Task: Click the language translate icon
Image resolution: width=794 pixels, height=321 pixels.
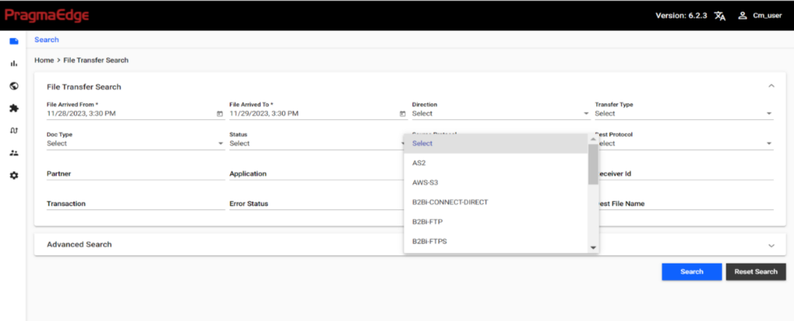Action: point(720,16)
